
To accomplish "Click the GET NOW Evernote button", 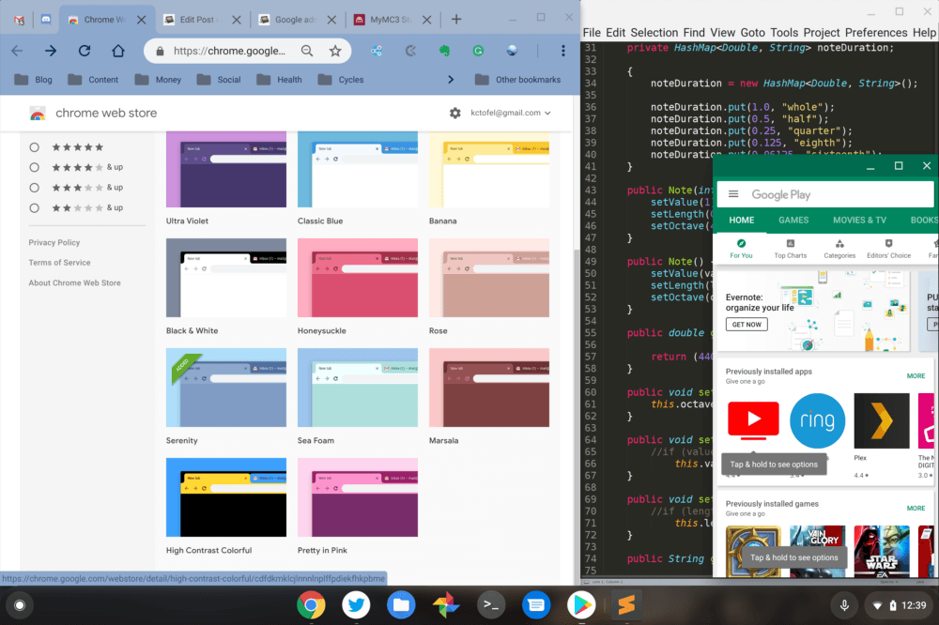I will 747,325.
